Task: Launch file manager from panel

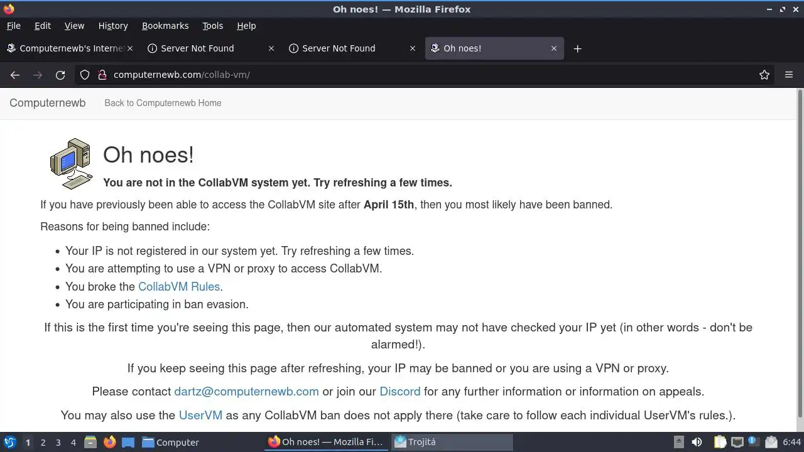Action: [x=90, y=443]
